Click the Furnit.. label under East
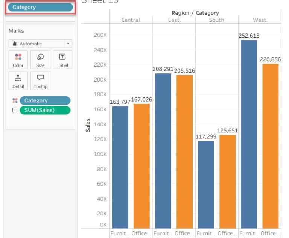 click(x=163, y=233)
